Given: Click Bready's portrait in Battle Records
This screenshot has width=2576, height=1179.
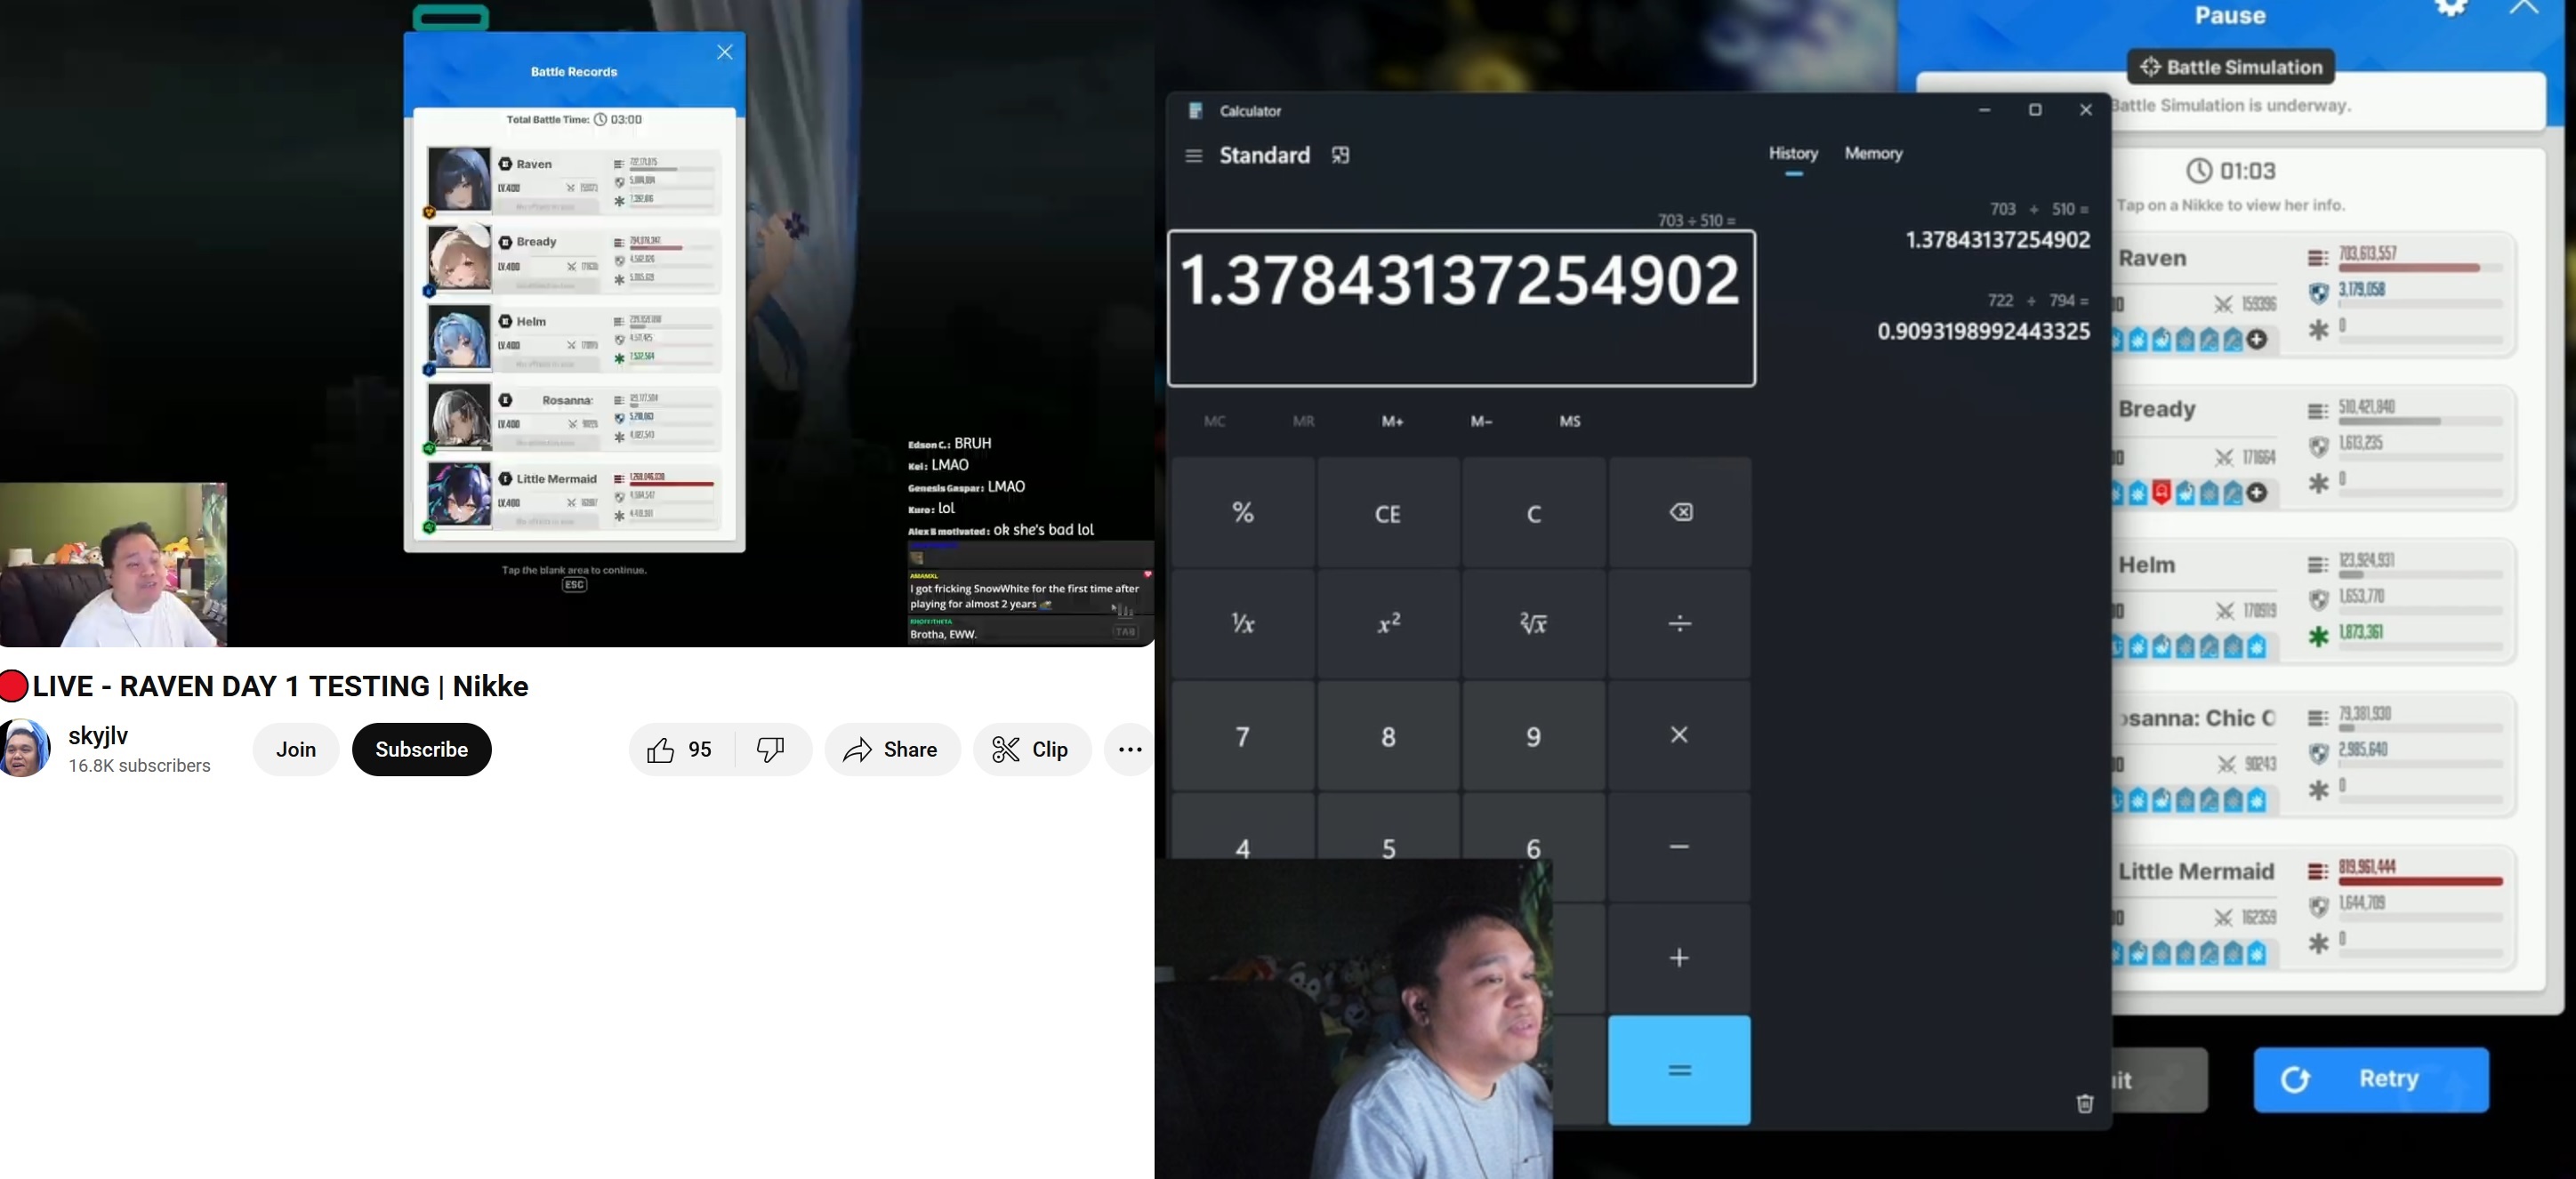Looking at the screenshot, I should coord(459,258).
